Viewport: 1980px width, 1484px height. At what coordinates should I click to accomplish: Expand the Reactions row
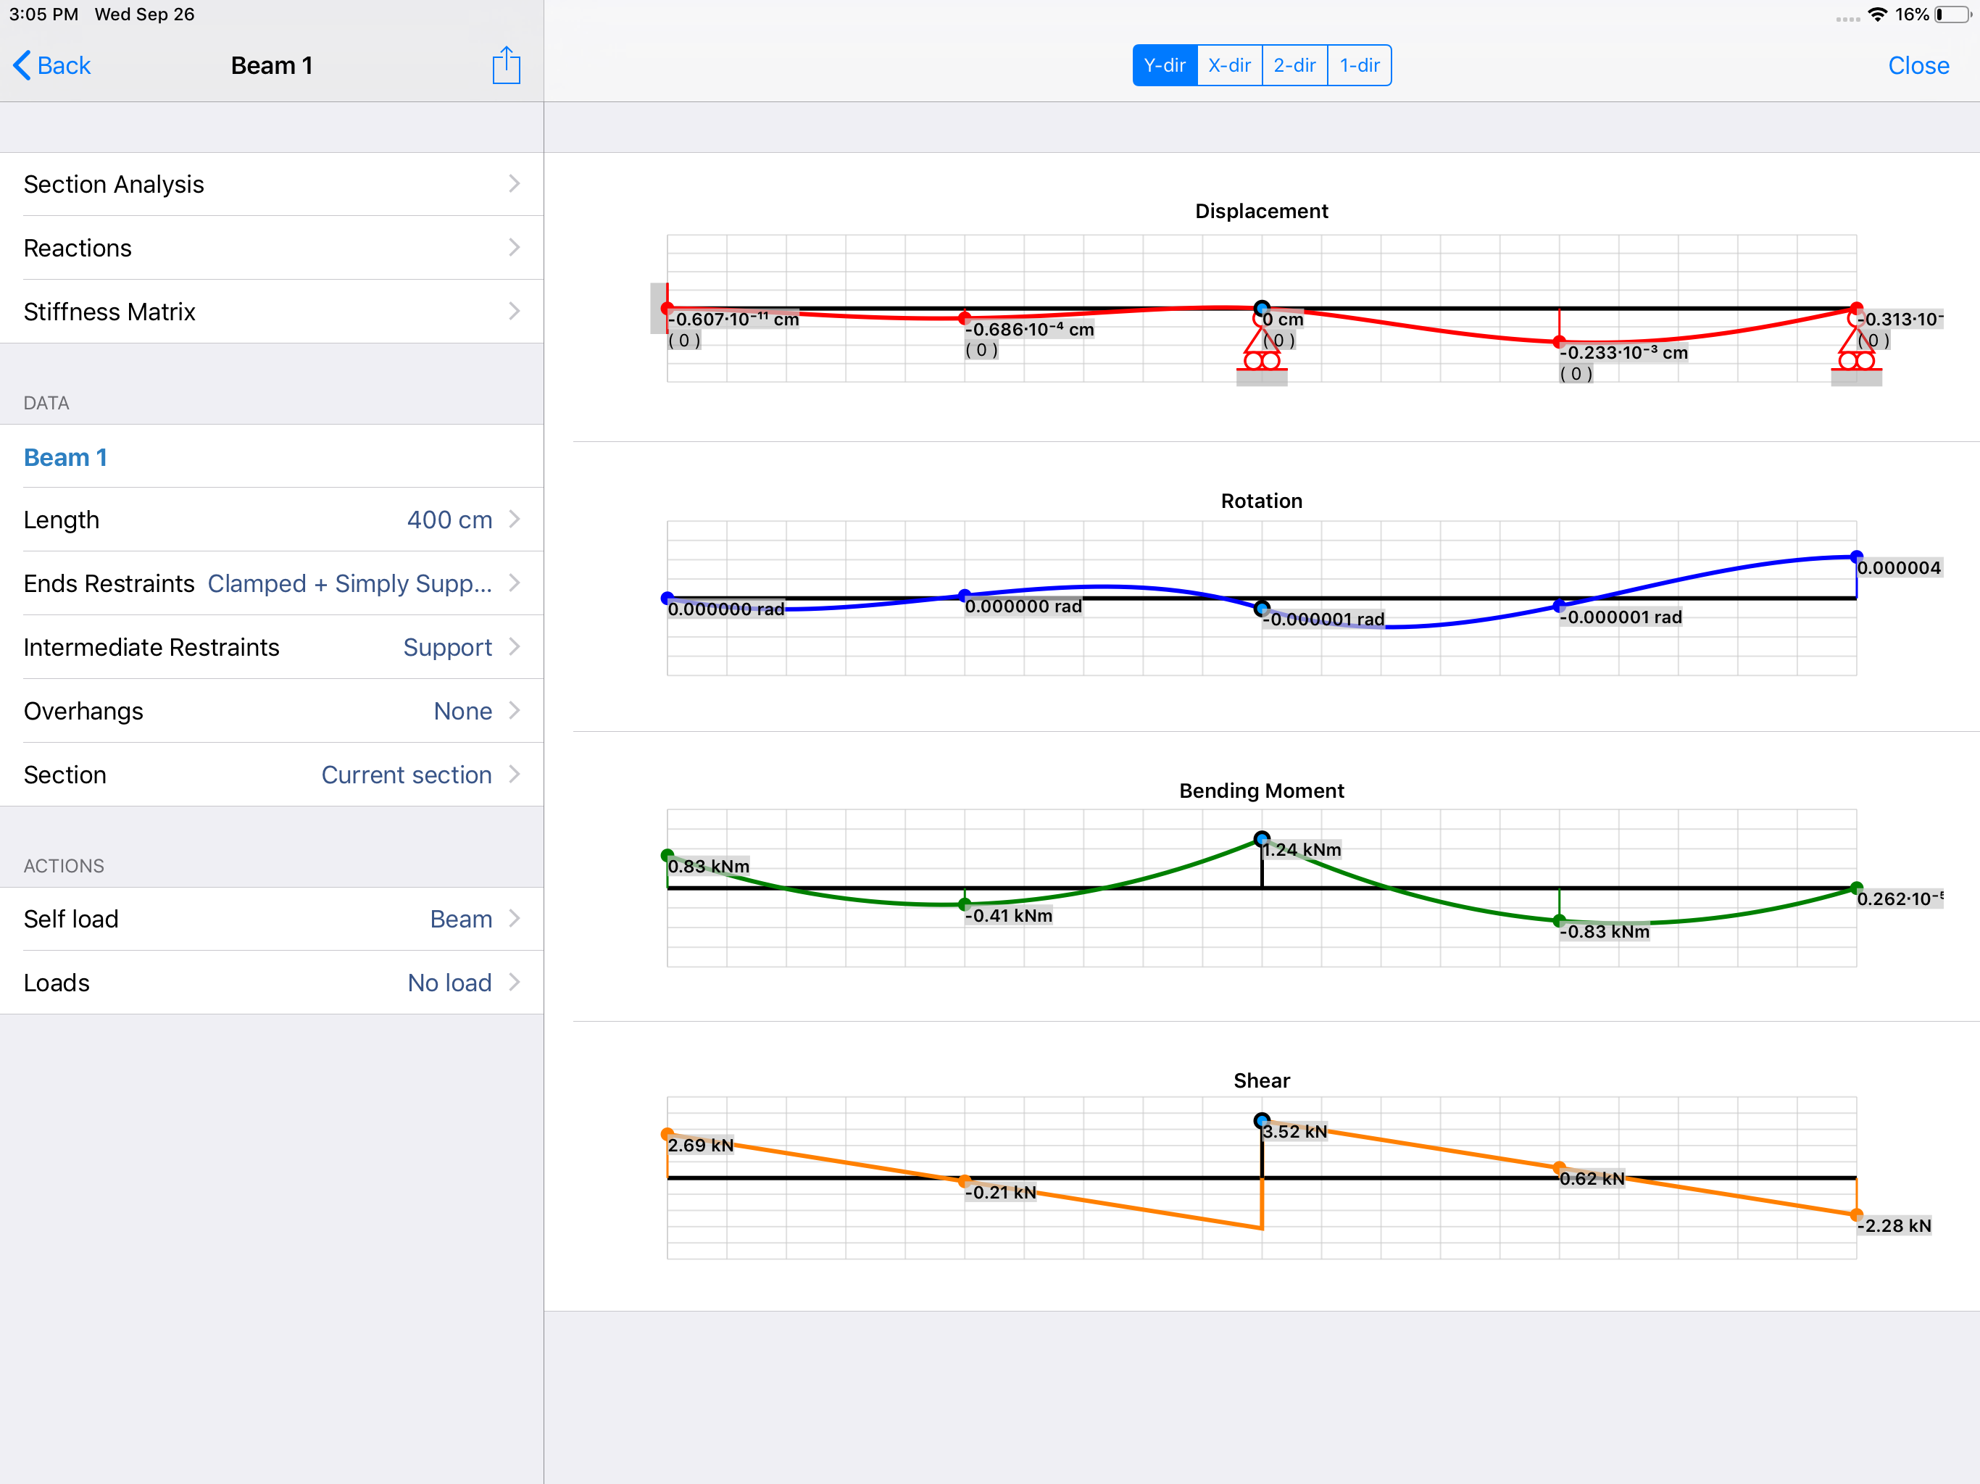coord(271,248)
